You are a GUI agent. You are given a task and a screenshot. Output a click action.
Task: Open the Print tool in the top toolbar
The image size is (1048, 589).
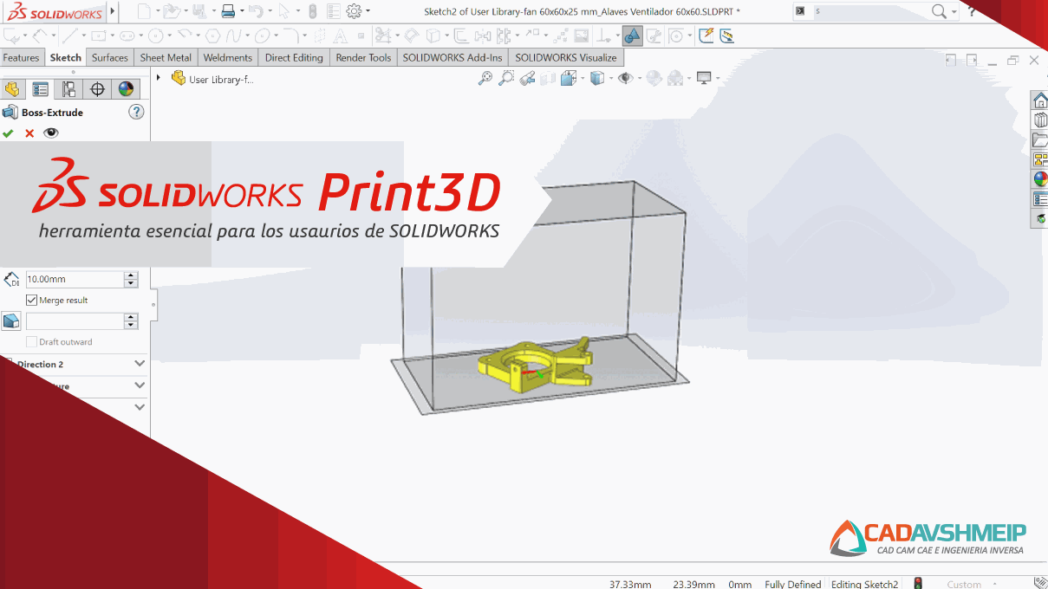tap(227, 11)
